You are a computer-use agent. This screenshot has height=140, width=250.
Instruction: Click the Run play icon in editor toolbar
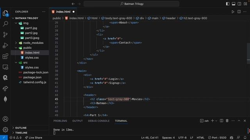[233, 12]
